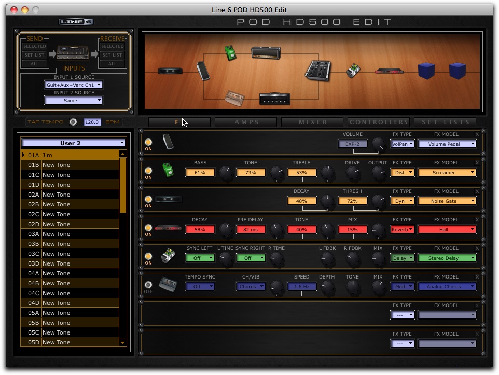Select the mixer icon in the signal chain
The width and height of the screenshot is (499, 375).
click(x=317, y=71)
